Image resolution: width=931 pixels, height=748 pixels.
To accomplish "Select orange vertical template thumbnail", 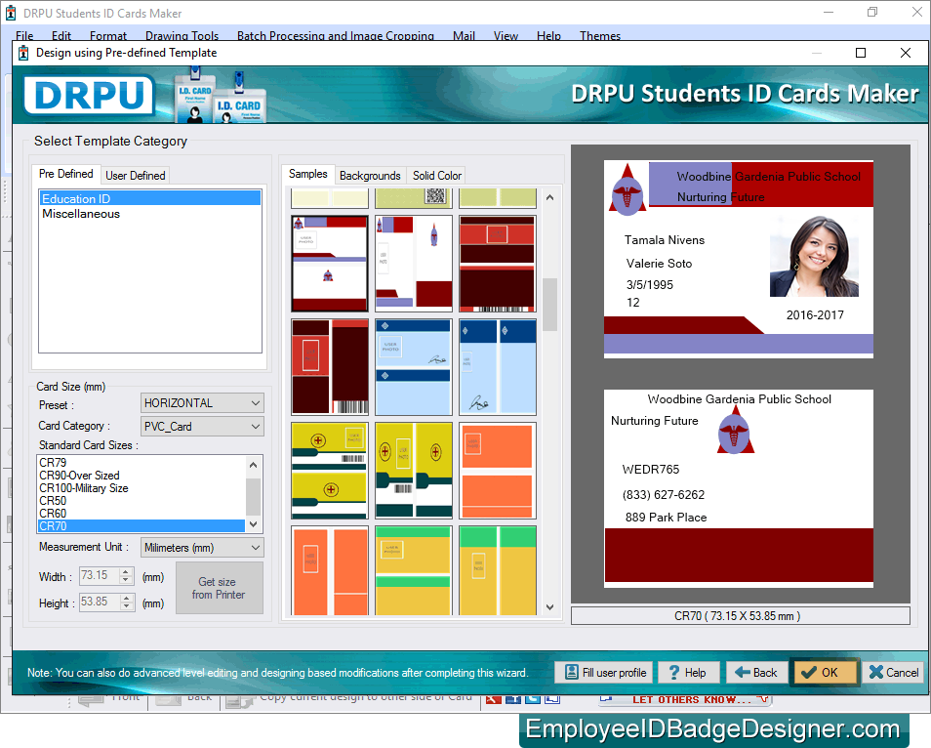I will click(330, 570).
